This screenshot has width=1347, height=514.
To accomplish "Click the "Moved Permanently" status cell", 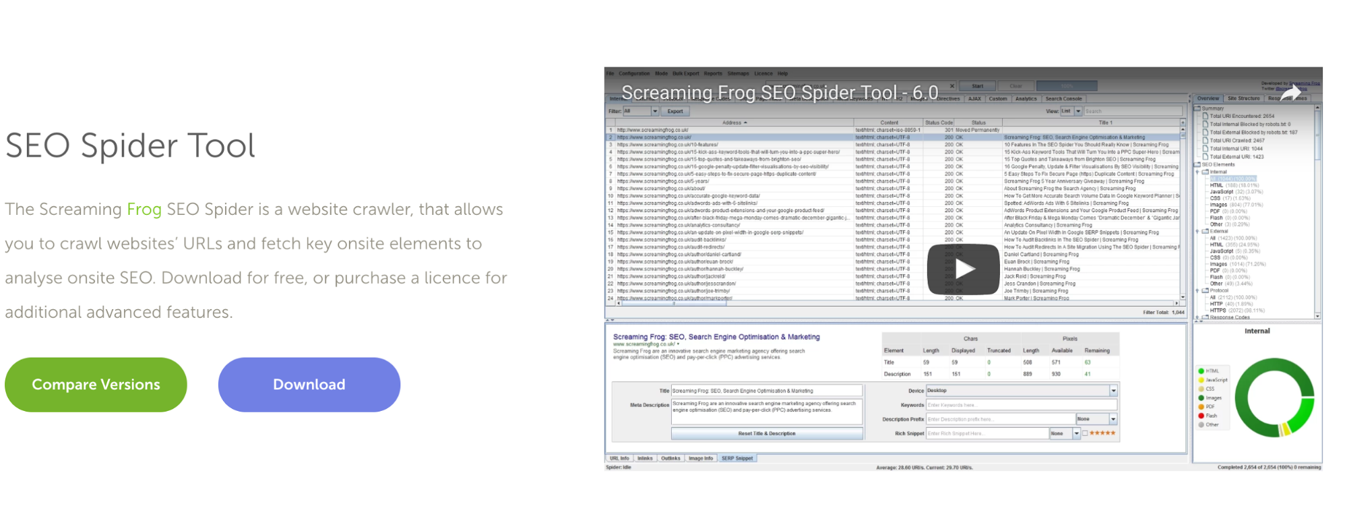I will click(977, 130).
